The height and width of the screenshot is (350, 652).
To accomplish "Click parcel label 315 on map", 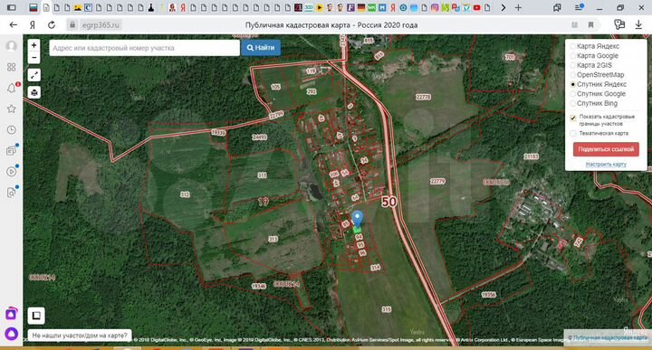I will click(x=387, y=309).
